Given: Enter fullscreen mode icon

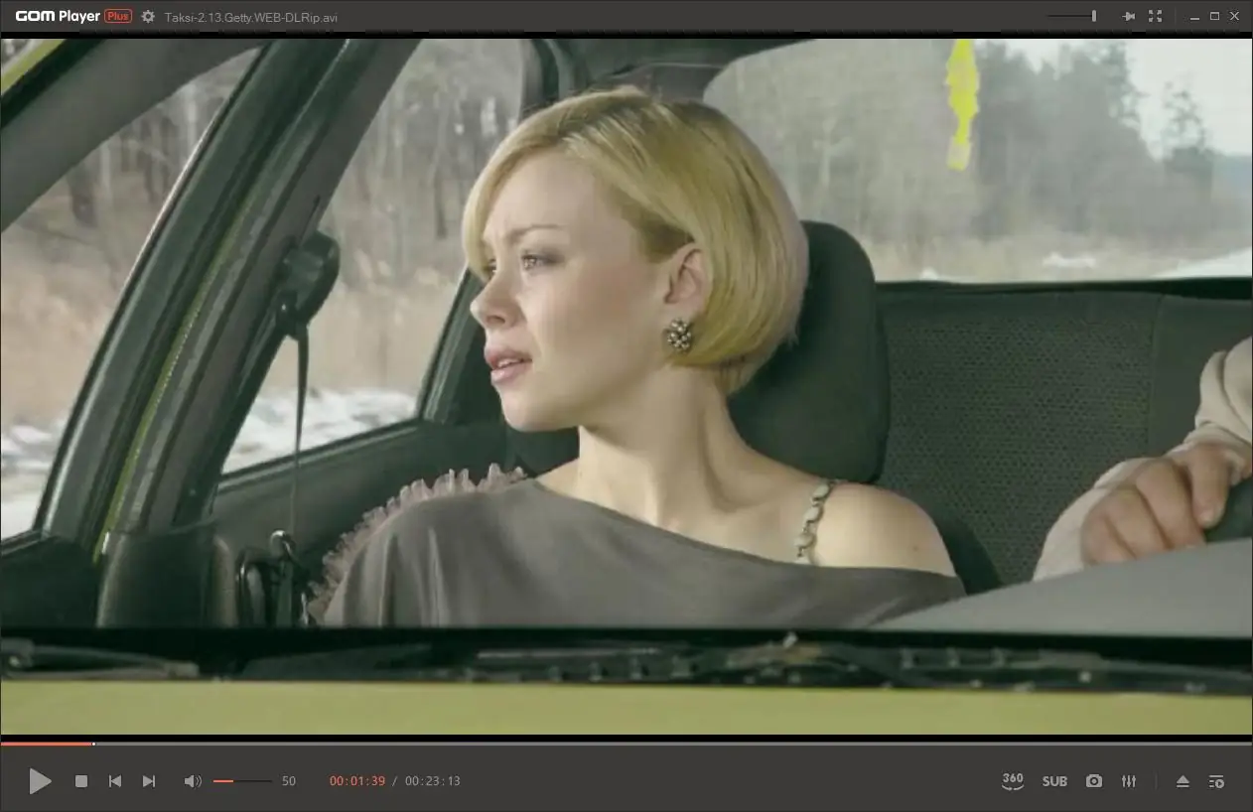Looking at the screenshot, I should pos(1155,16).
